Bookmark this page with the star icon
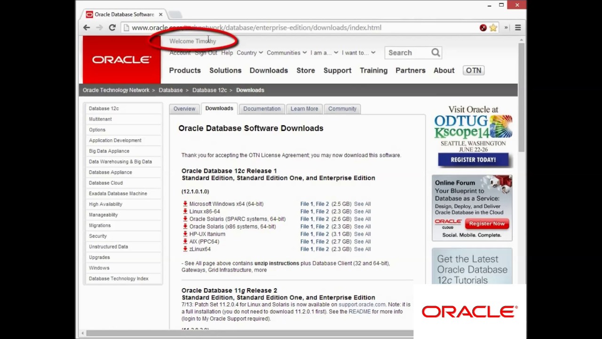 [x=493, y=28]
